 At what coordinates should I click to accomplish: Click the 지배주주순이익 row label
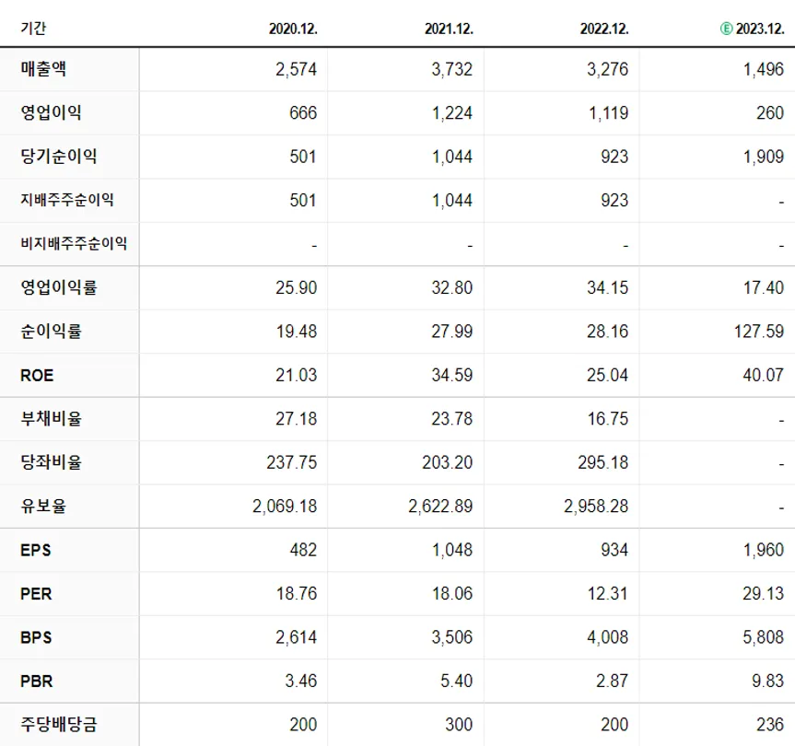point(67,200)
